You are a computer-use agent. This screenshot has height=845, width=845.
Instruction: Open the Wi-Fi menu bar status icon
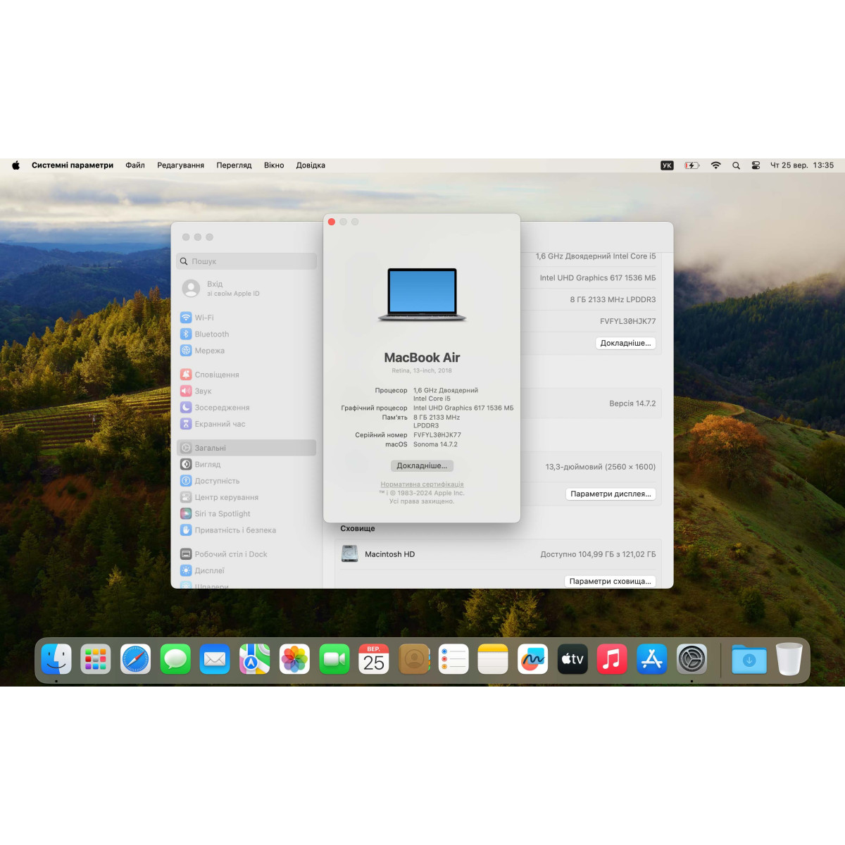(x=716, y=165)
